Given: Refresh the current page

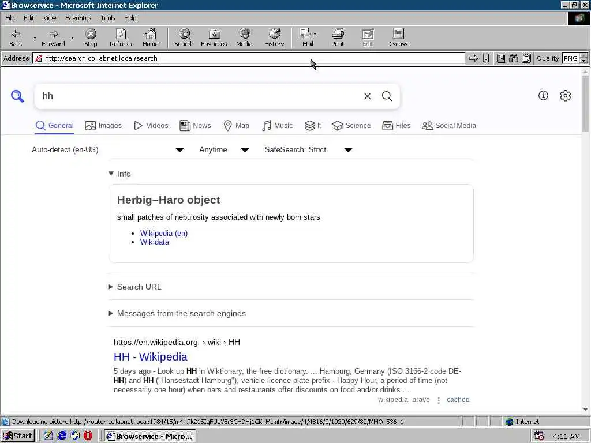Looking at the screenshot, I should [121, 38].
